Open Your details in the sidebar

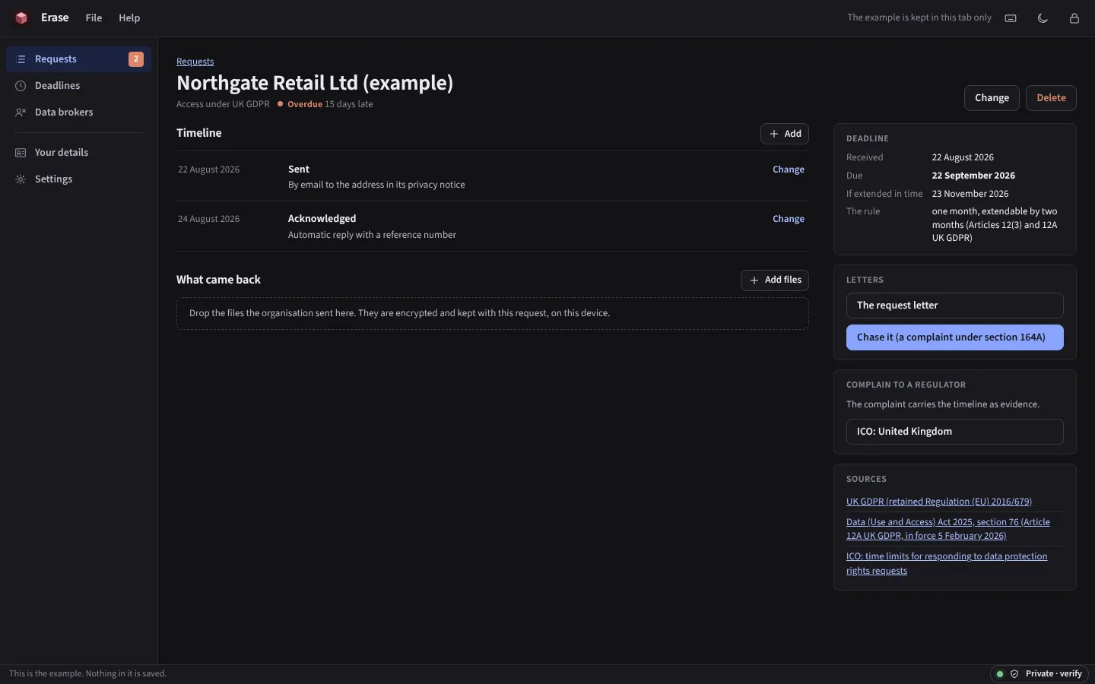coord(78,153)
